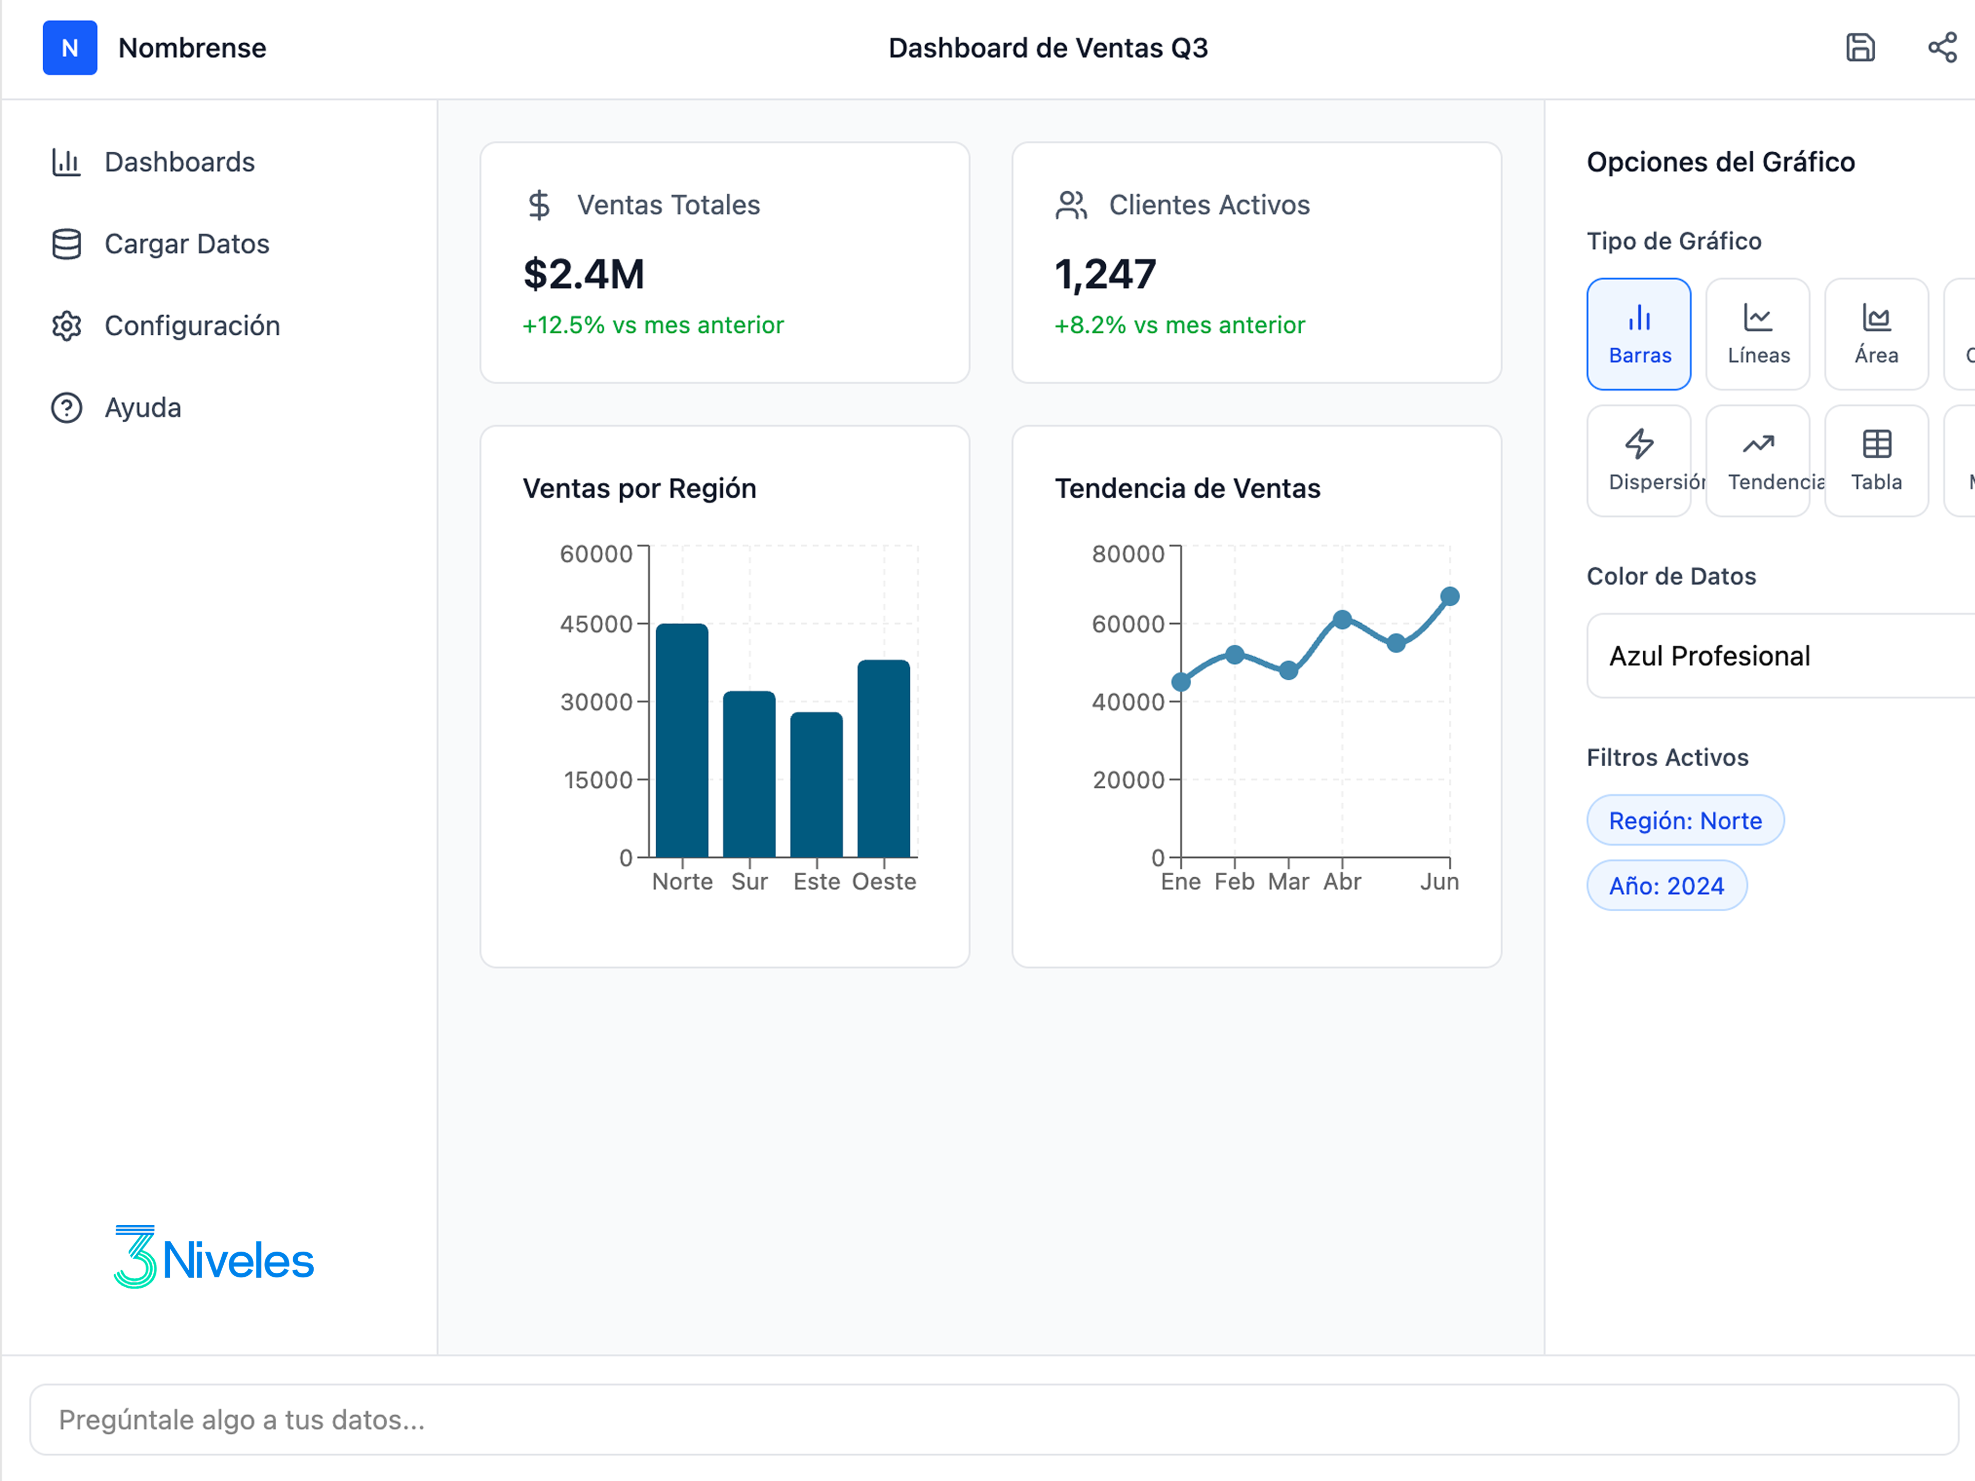1975x1481 pixels.
Task: Click the Año: 2024 filter chip
Action: pos(1666,886)
